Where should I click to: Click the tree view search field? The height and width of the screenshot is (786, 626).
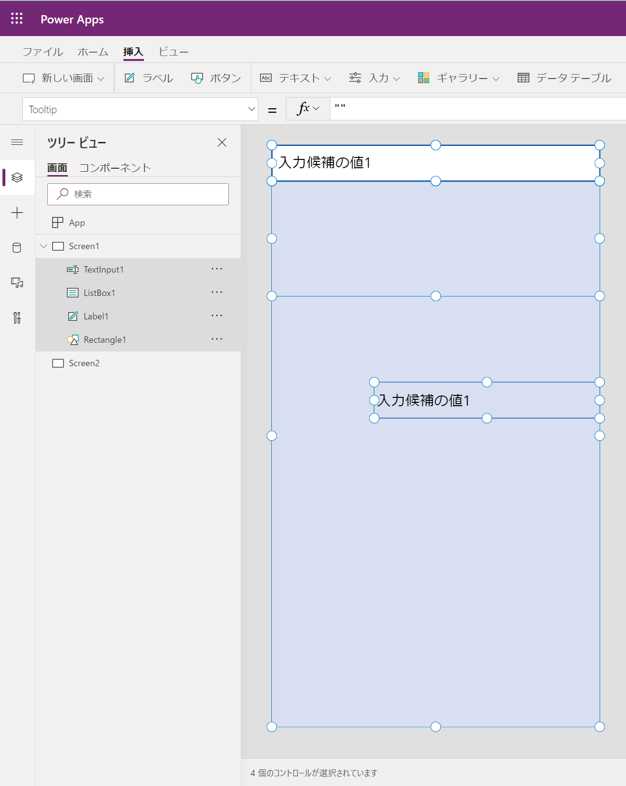click(x=138, y=194)
